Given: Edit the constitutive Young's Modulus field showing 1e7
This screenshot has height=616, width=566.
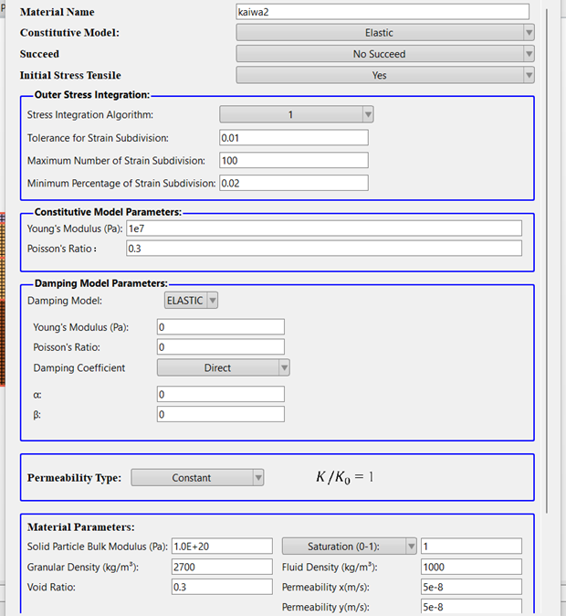Looking at the screenshot, I should coord(324,228).
